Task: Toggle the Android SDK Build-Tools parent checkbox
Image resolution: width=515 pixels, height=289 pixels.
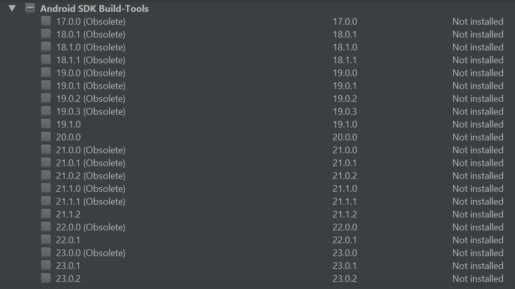Action: tap(30, 8)
